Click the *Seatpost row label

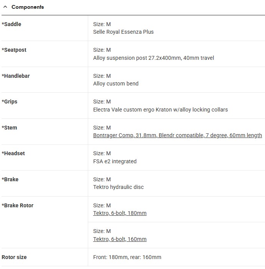14,50
